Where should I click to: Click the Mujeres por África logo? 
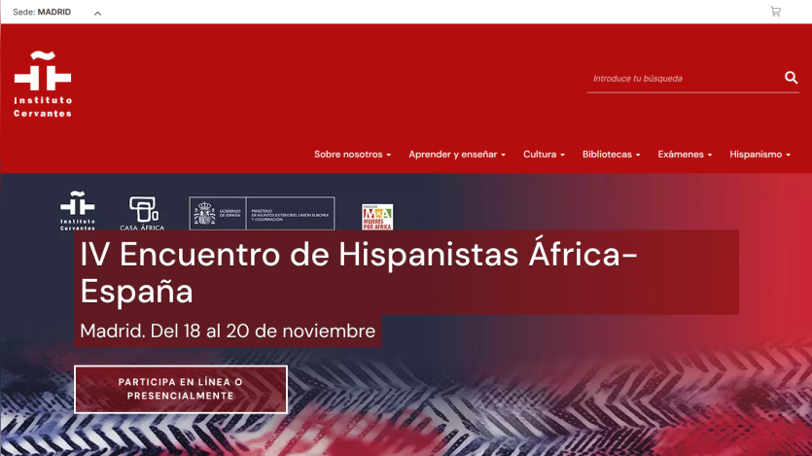[x=377, y=217]
